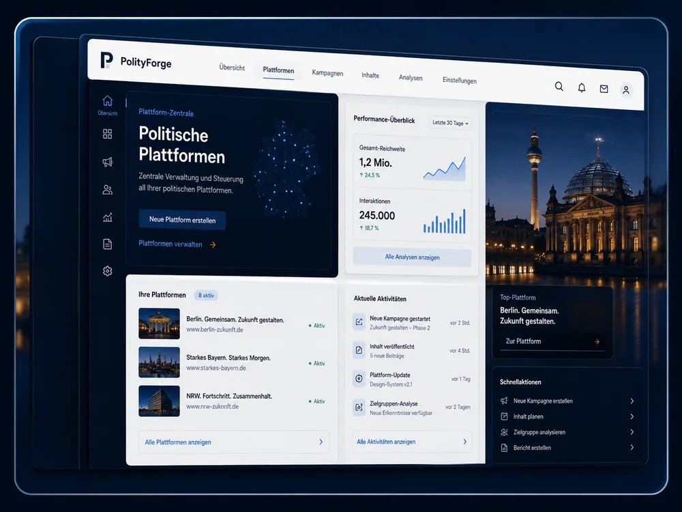Select the Plattformen nav tab

pyautogui.click(x=278, y=70)
